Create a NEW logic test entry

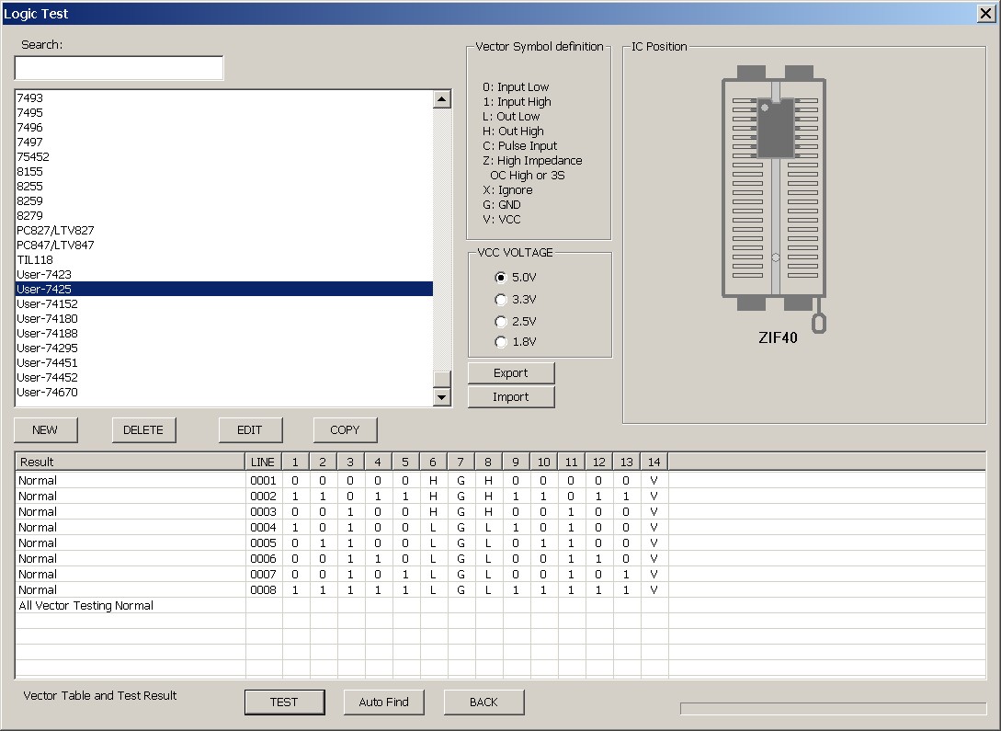pos(45,430)
